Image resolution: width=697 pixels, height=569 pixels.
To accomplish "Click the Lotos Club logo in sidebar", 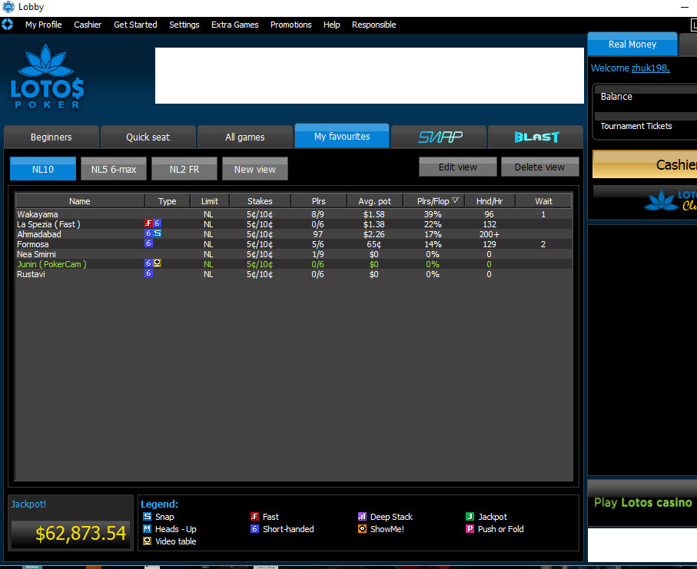I will (670, 200).
